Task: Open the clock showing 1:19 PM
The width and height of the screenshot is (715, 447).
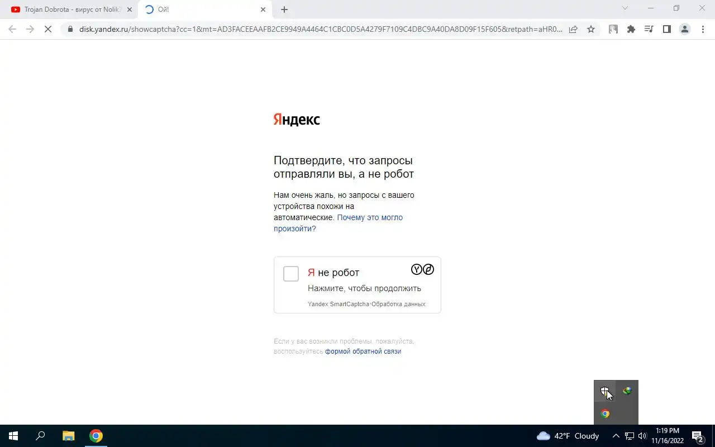Action: tap(668, 436)
